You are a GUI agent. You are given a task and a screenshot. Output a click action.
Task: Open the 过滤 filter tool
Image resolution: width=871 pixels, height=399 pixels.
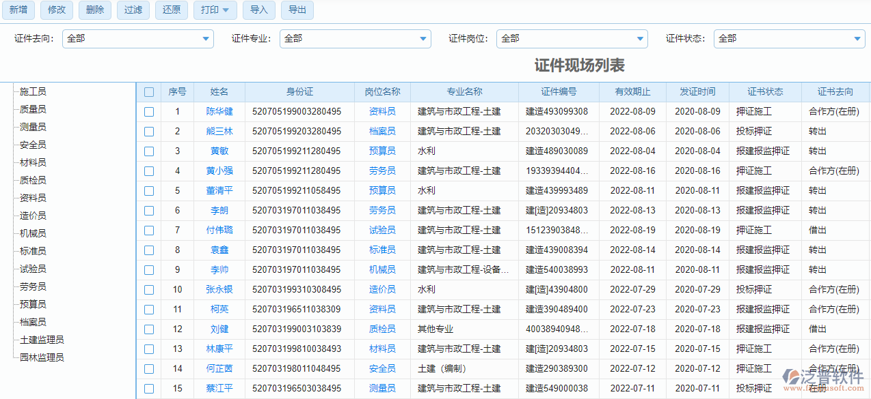click(133, 10)
